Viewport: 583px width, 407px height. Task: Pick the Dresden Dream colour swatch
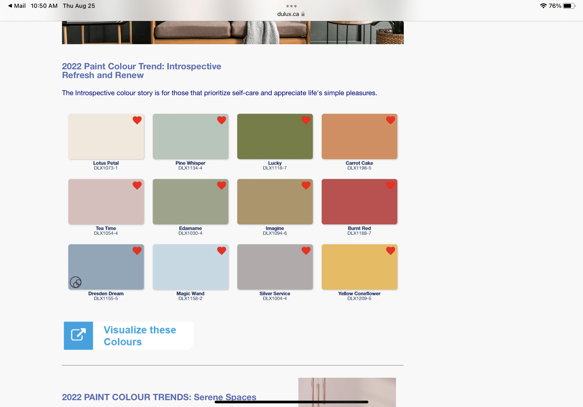coord(106,267)
